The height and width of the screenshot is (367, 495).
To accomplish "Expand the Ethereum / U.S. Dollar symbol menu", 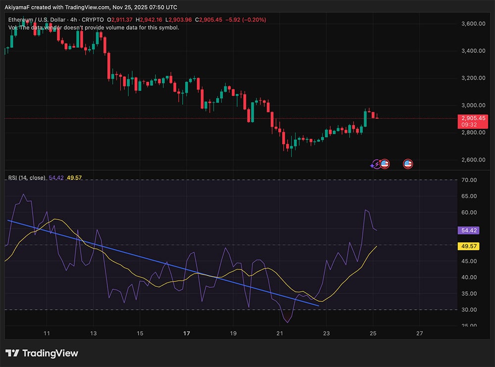I will tap(37, 20).
